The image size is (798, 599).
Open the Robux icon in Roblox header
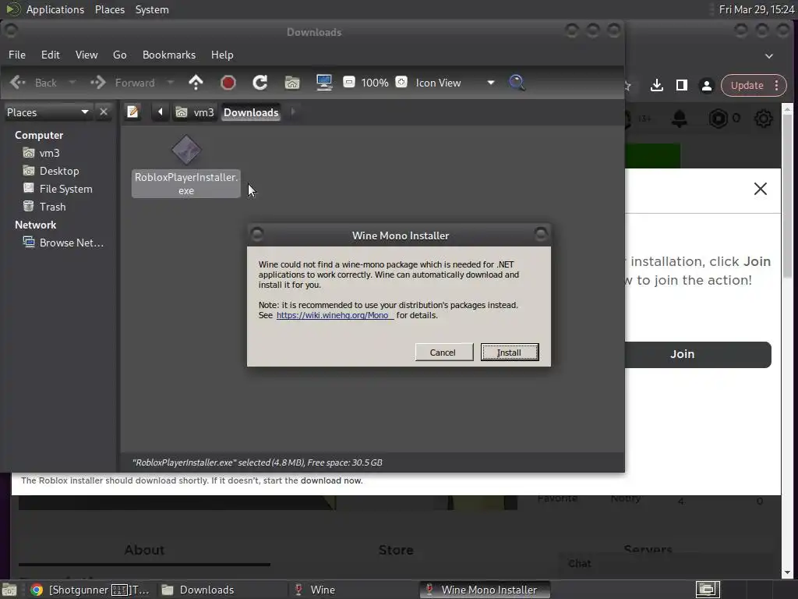[718, 119]
